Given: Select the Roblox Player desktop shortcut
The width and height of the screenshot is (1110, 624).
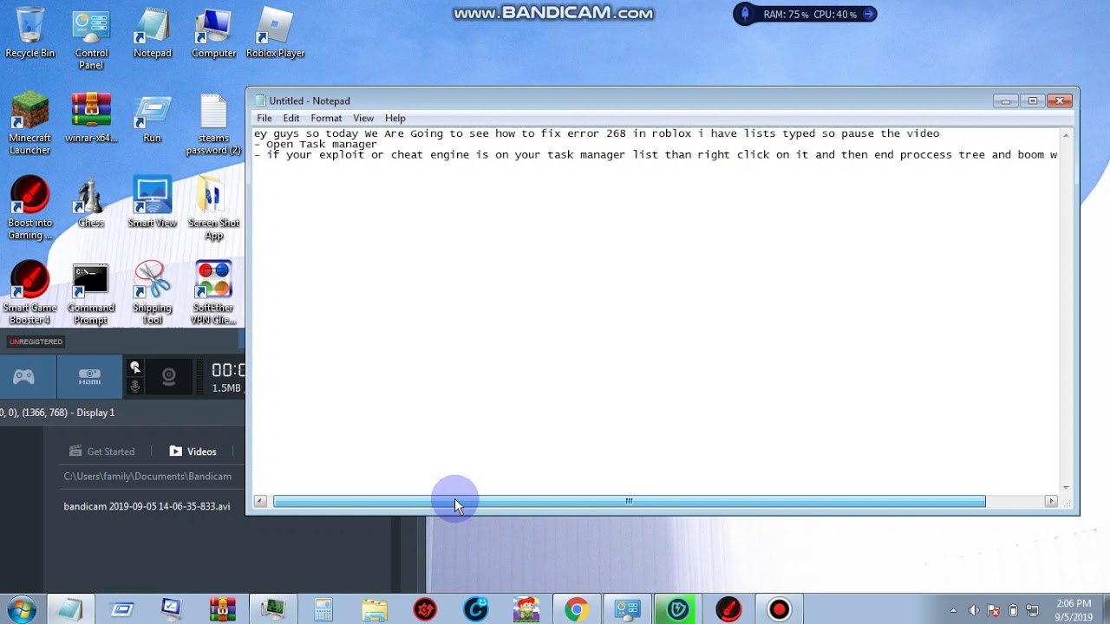Looking at the screenshot, I should tap(275, 33).
